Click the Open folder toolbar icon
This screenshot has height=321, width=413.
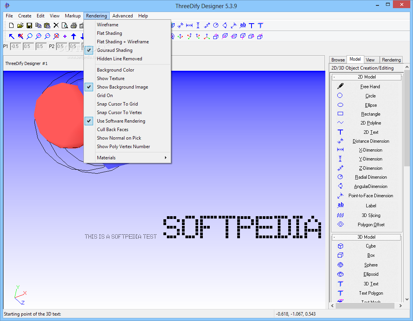20,25
